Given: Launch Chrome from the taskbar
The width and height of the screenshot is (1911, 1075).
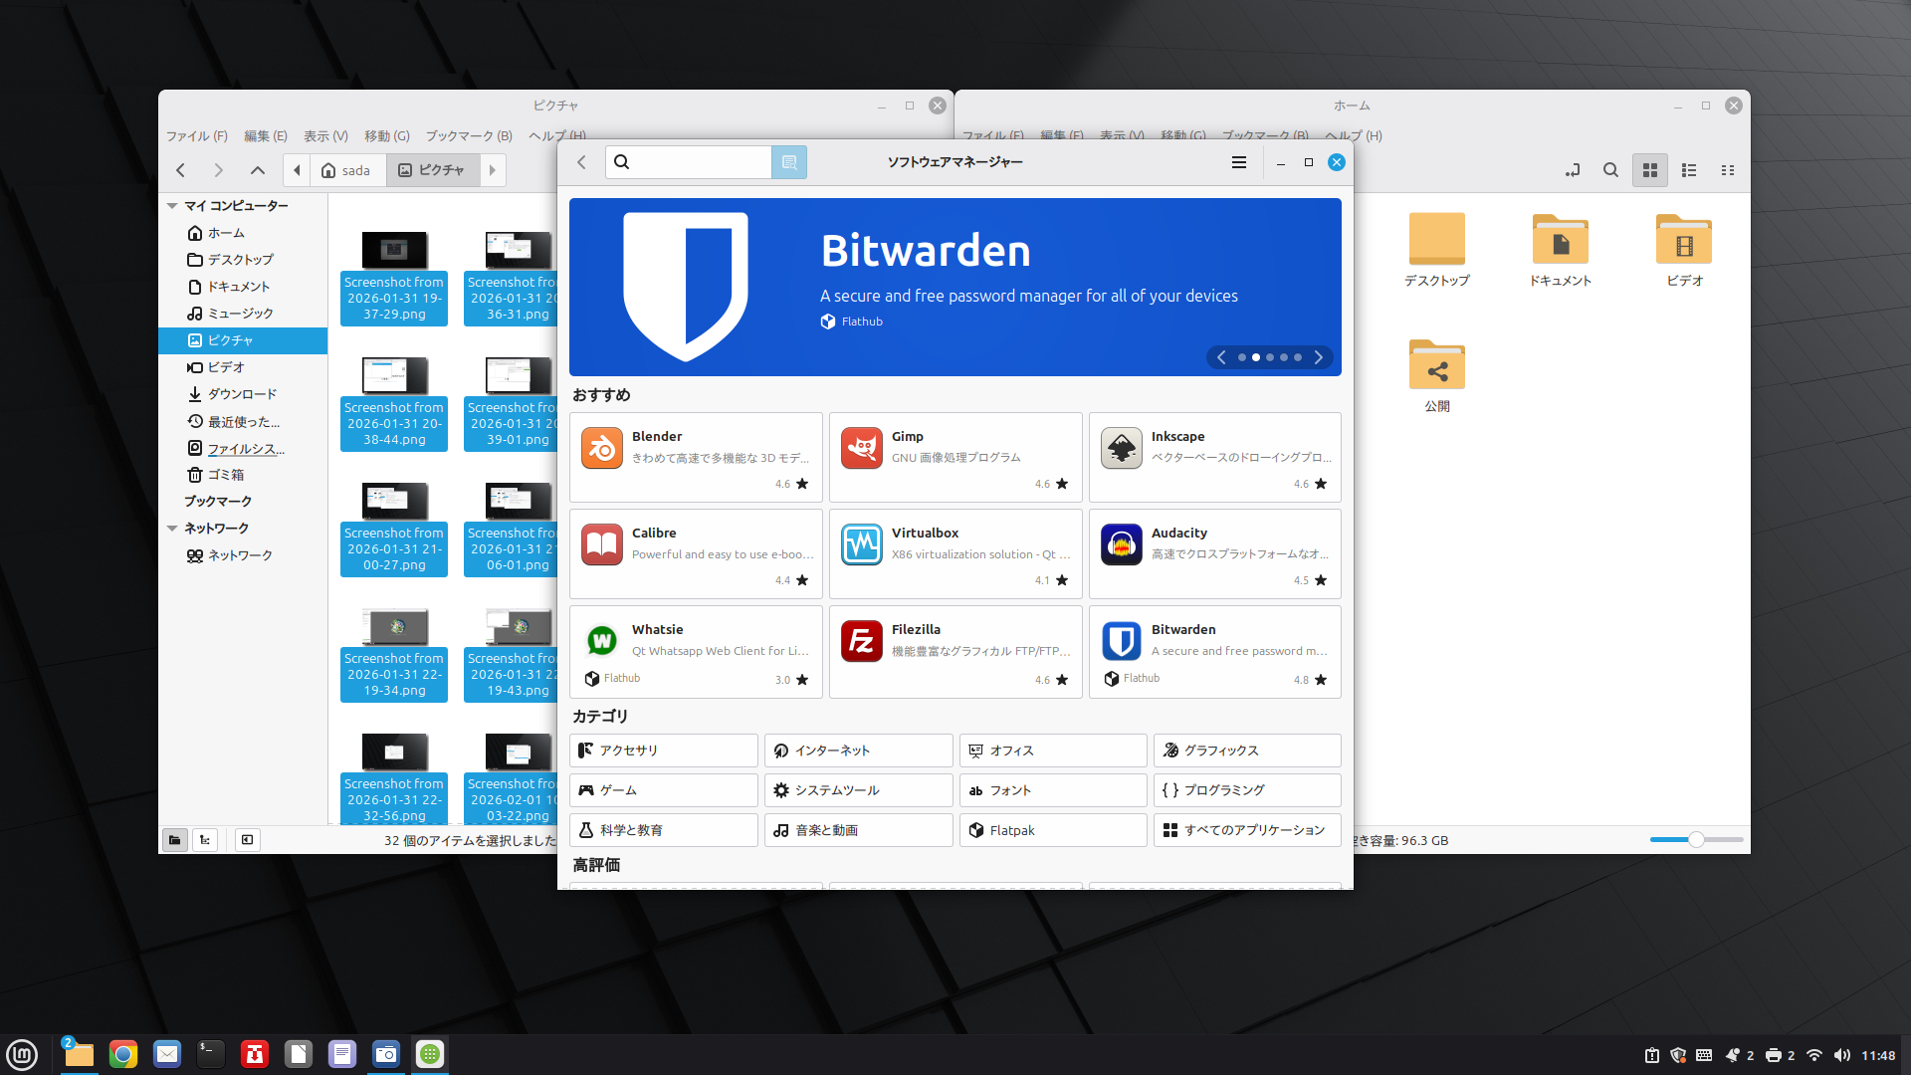Looking at the screenshot, I should coord(123,1054).
